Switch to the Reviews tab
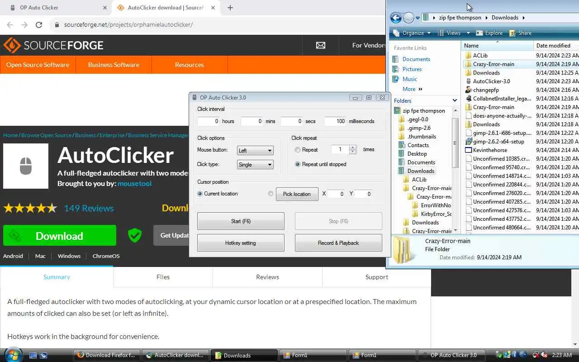Viewport: 579px width, 362px height. click(267, 277)
